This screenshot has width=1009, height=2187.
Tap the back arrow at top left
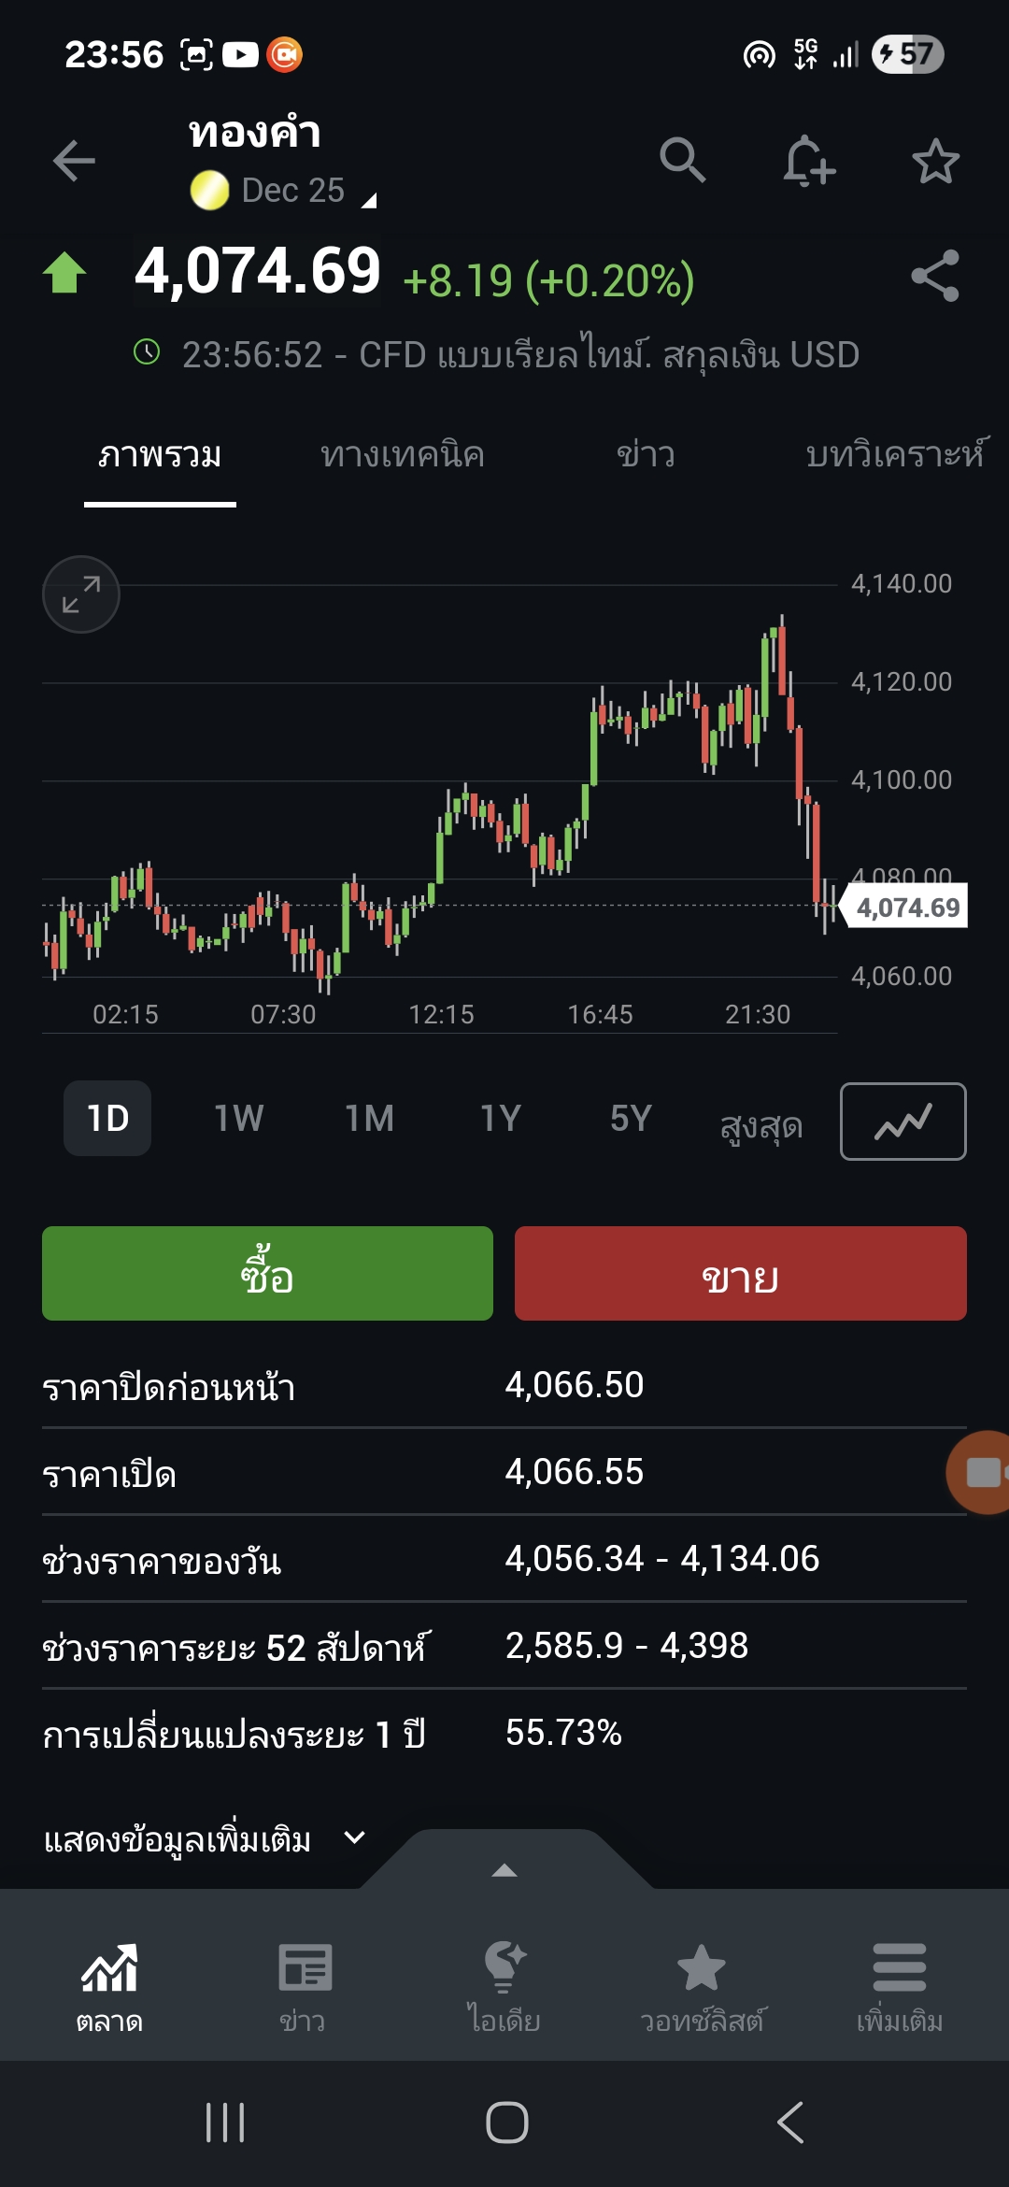pos(74,161)
